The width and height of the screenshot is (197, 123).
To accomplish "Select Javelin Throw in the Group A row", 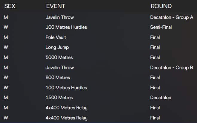I will coord(60,17).
